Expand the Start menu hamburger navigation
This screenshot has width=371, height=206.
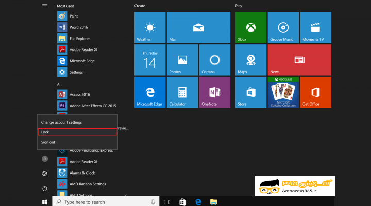point(45,6)
